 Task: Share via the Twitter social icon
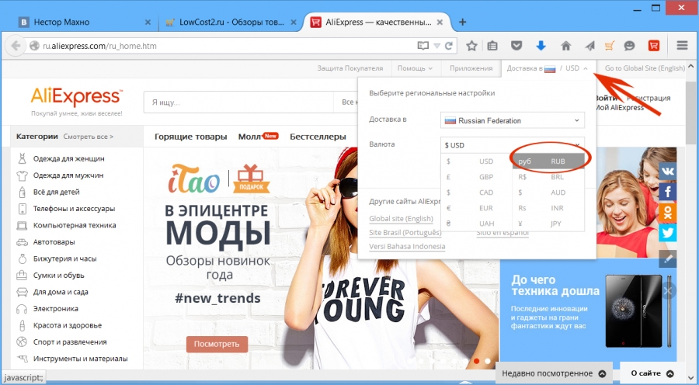pyautogui.click(x=667, y=233)
